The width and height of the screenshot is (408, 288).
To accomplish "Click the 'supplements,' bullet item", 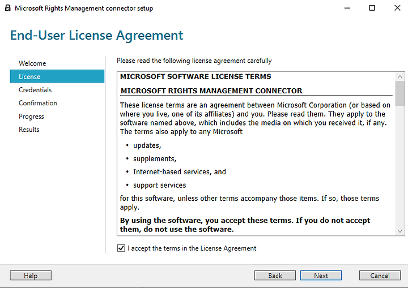I will tap(155, 159).
